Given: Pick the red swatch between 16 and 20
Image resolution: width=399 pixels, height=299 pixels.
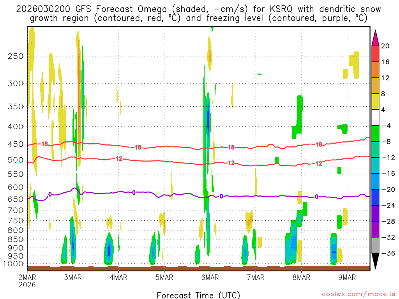Looking at the screenshot, I should click(375, 54).
